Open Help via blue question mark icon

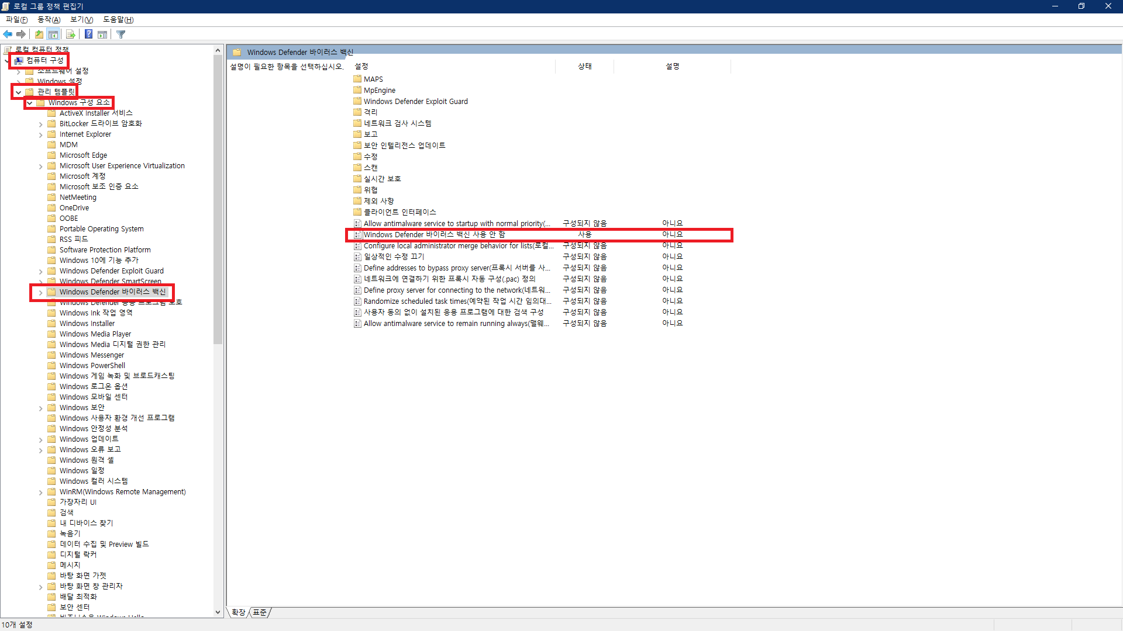(88, 34)
